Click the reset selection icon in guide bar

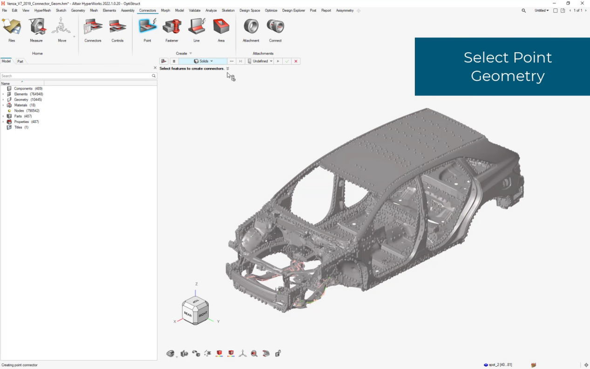click(x=241, y=61)
